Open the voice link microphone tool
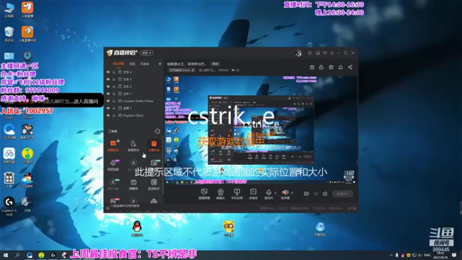Image resolution: width=462 pixels, height=260 pixels. pos(113,165)
